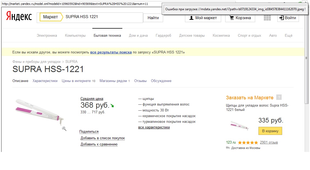Select the Бытовая техника category

107,36
